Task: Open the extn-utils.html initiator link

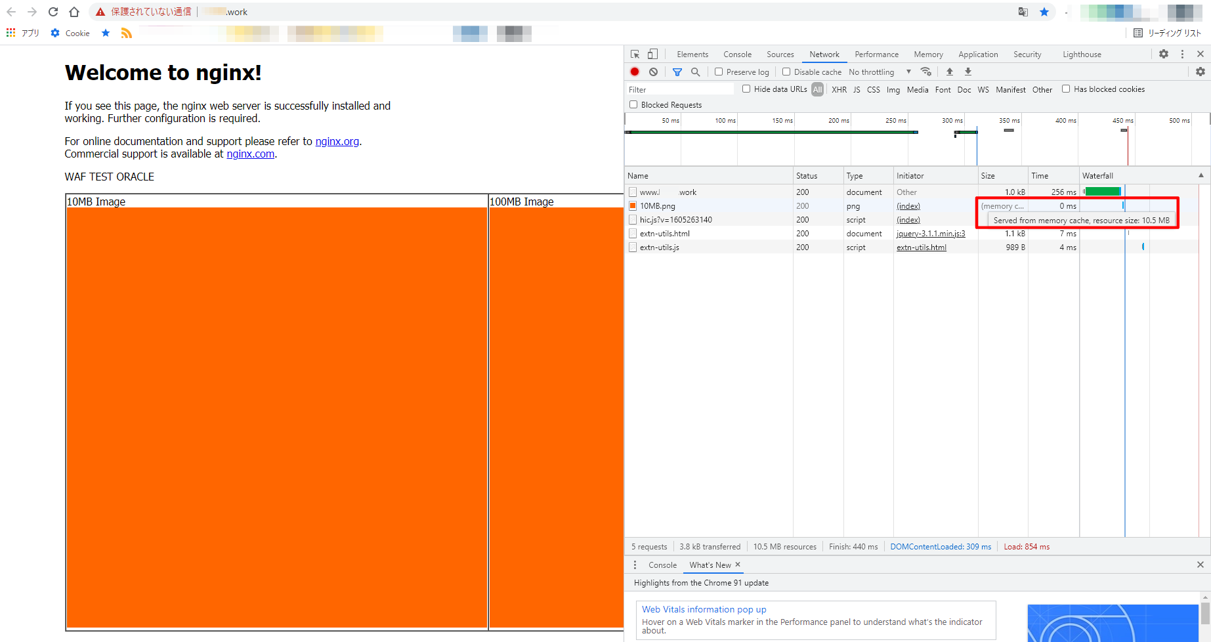Action: (x=922, y=247)
